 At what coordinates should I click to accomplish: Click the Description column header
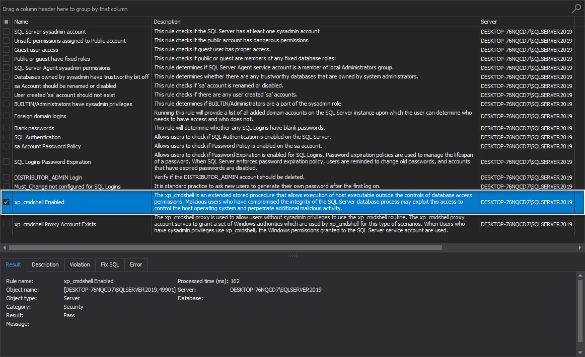pos(315,22)
